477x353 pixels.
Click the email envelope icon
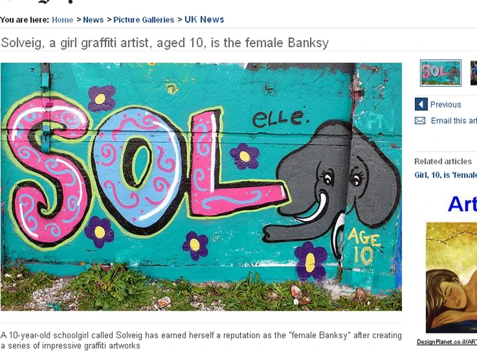(x=420, y=121)
